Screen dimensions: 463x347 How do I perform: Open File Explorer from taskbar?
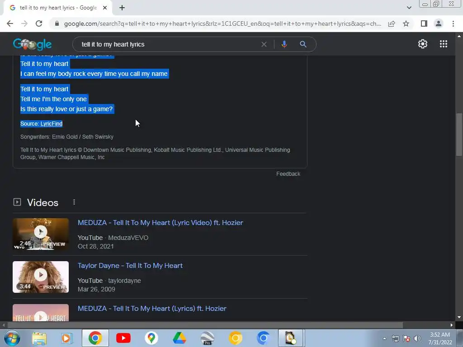click(39, 338)
